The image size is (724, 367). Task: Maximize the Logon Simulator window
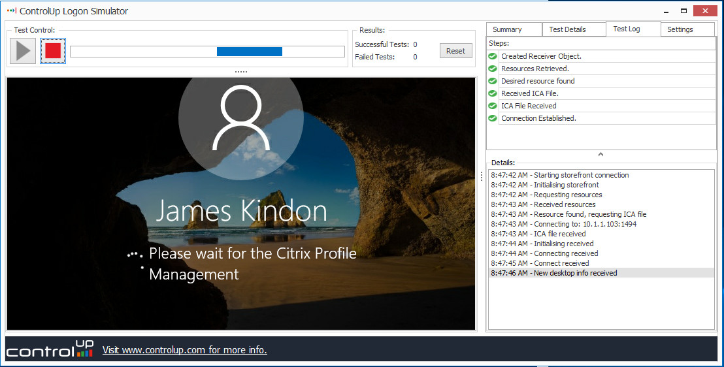pyautogui.click(x=684, y=10)
